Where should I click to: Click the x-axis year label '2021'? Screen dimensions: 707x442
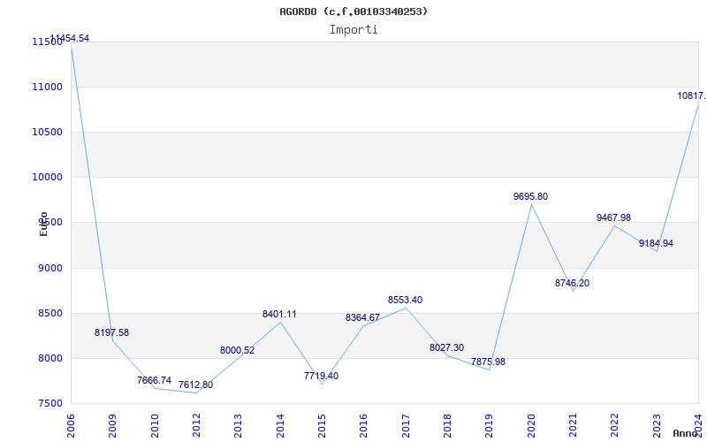[x=573, y=425]
